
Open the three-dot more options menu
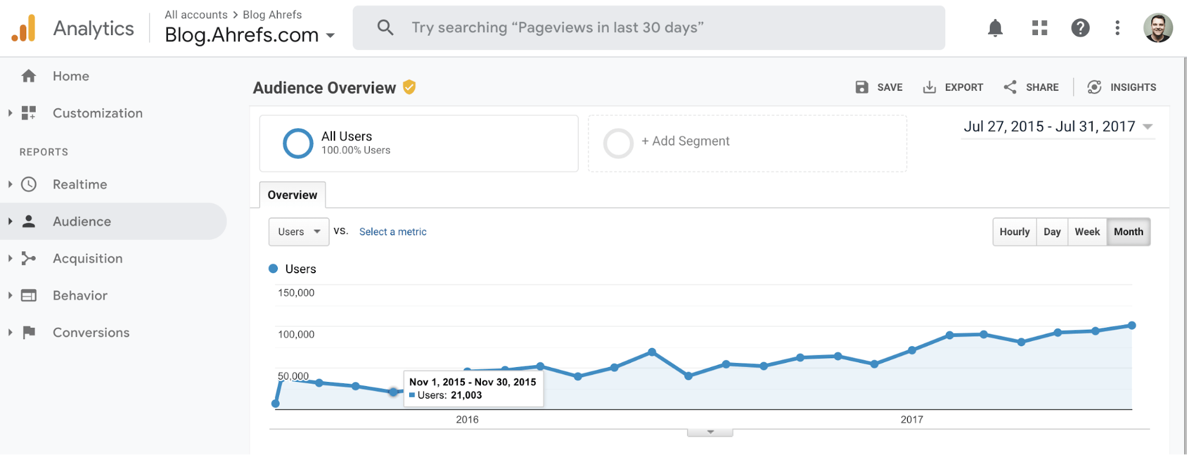click(x=1118, y=28)
